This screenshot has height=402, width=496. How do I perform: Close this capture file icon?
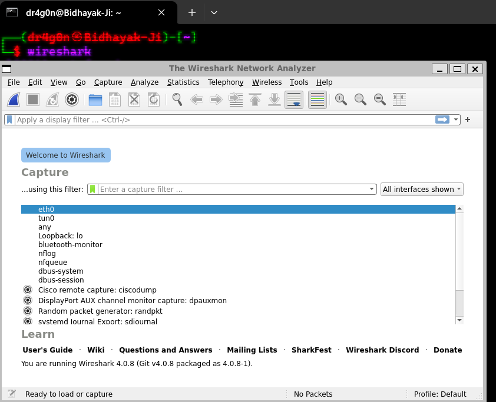pos(134,100)
